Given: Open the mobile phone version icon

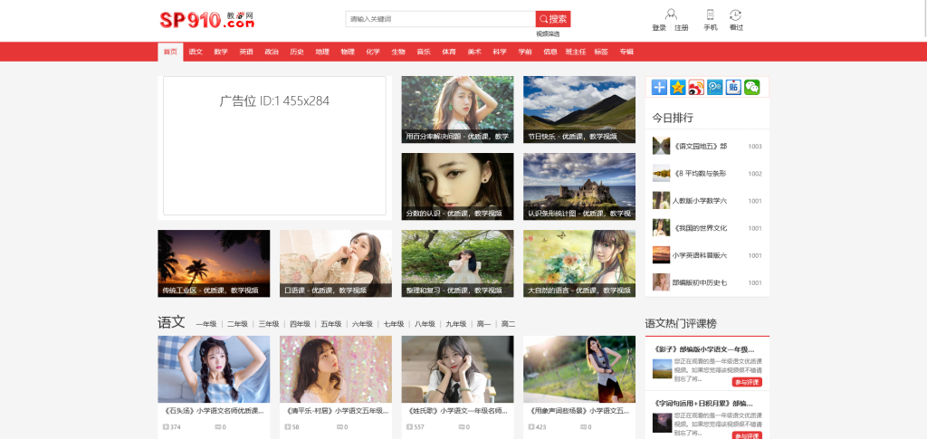Looking at the screenshot, I should pyautogui.click(x=711, y=14).
